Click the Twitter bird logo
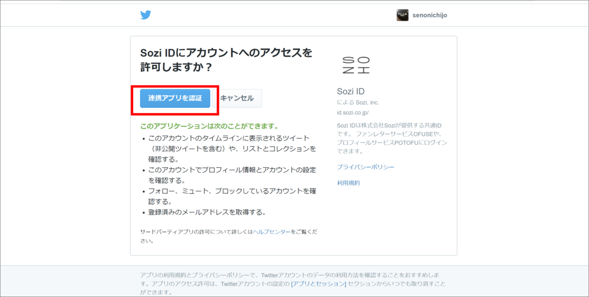The image size is (589, 297). (x=145, y=15)
